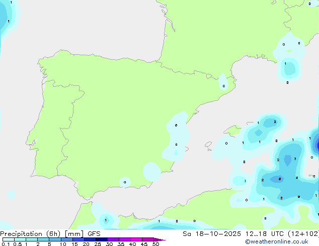Click the "25" legend scale label

[98, 244]
